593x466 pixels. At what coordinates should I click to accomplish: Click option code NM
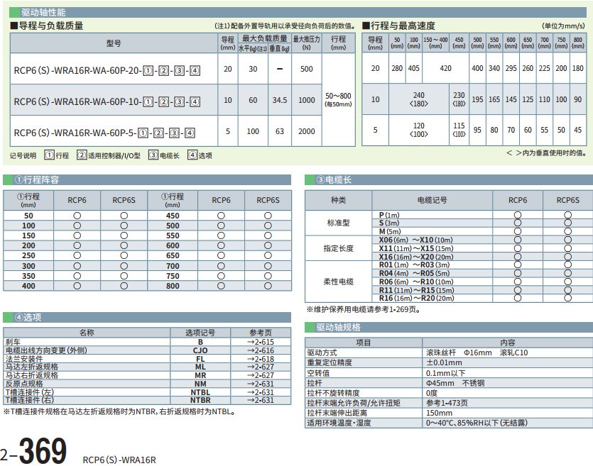point(200,384)
